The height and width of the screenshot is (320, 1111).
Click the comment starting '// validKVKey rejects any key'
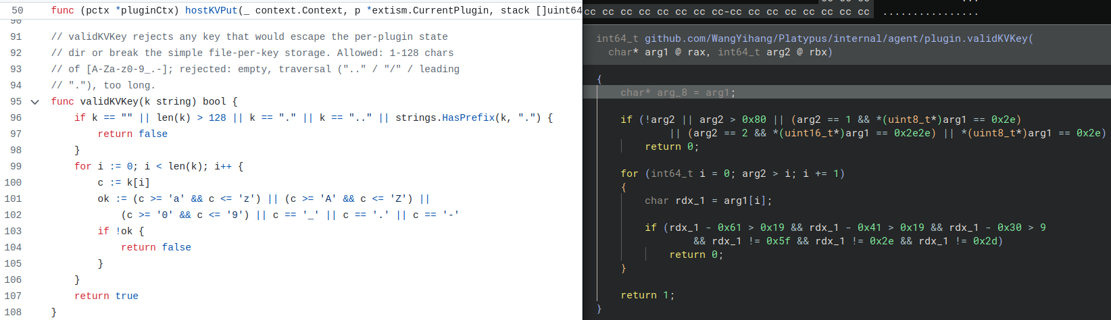(x=249, y=37)
